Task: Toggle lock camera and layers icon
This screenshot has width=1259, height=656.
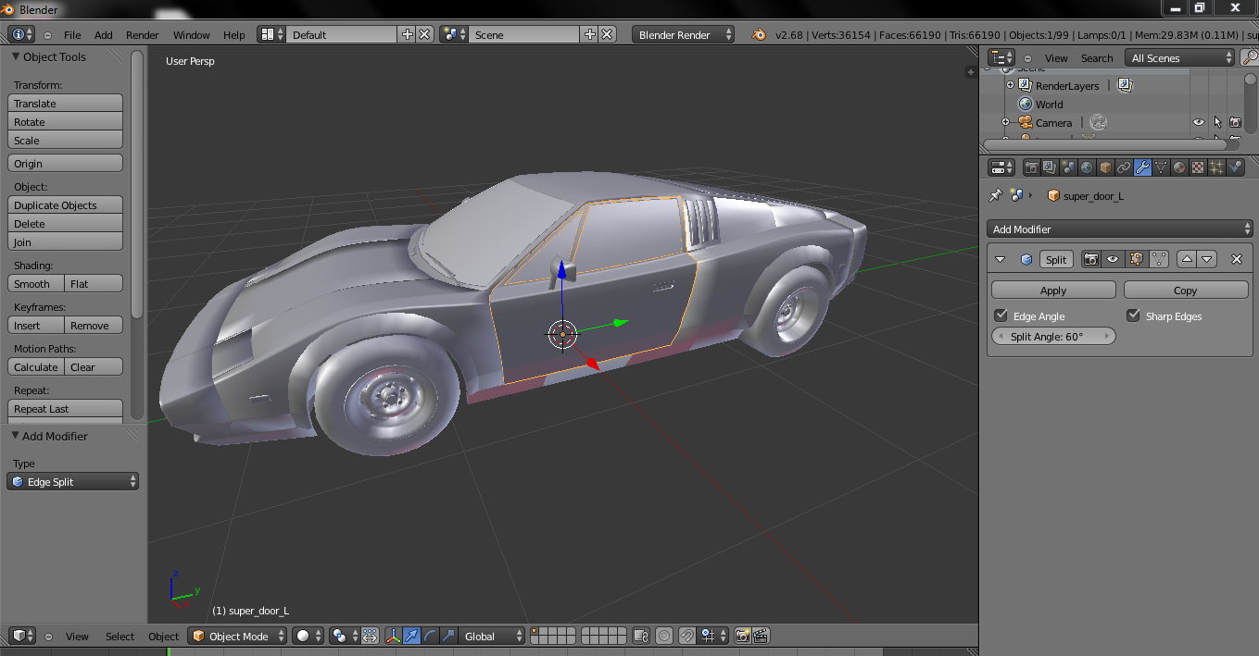Action: 641,636
